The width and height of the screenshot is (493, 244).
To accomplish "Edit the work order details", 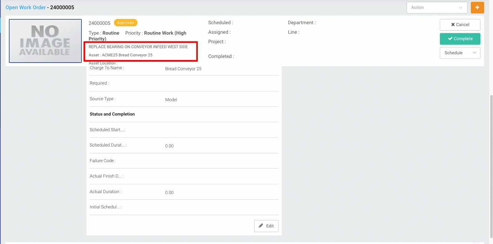I will (x=266, y=226).
